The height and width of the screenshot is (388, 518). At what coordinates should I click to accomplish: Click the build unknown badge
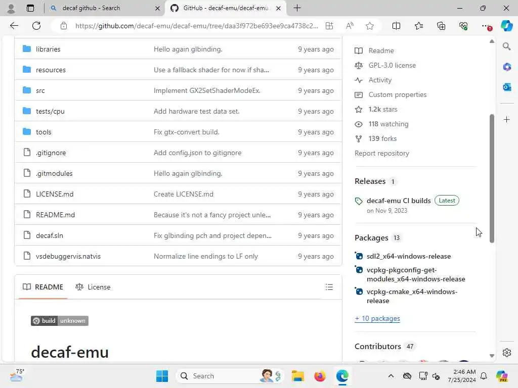pos(60,321)
